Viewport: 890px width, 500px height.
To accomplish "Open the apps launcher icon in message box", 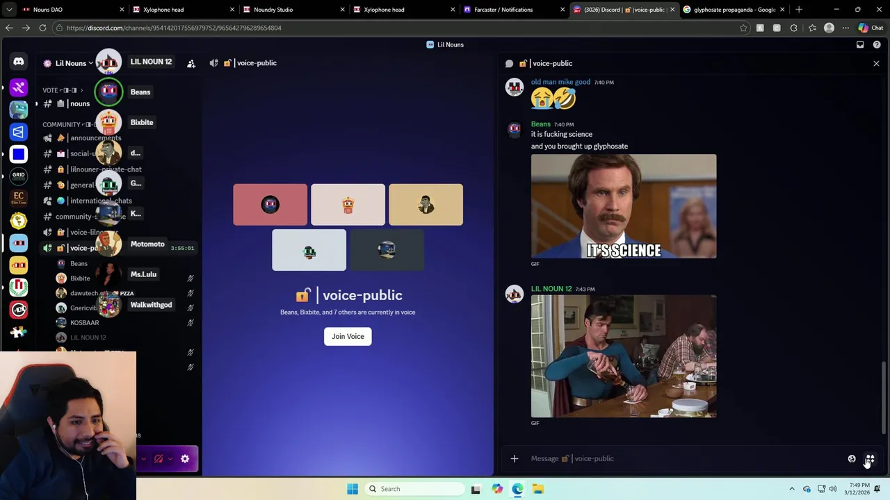I will coord(870,458).
